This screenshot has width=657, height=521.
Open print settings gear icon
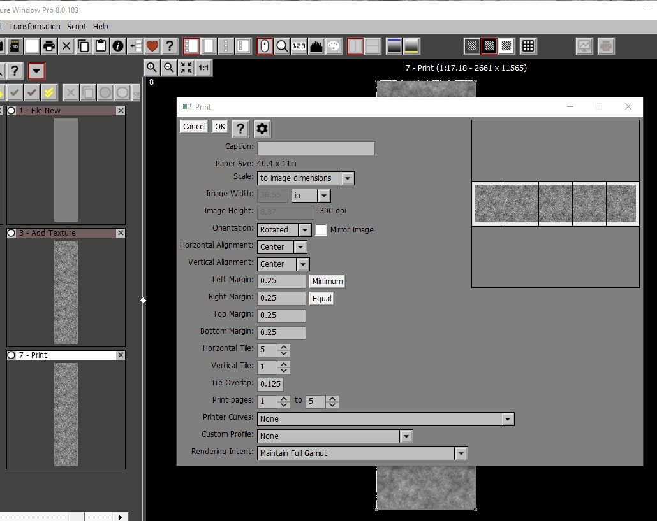pyautogui.click(x=262, y=129)
